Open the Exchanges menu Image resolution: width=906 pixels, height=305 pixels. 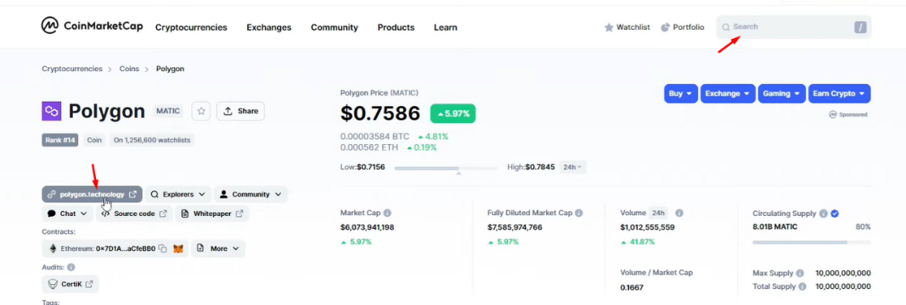(x=268, y=27)
